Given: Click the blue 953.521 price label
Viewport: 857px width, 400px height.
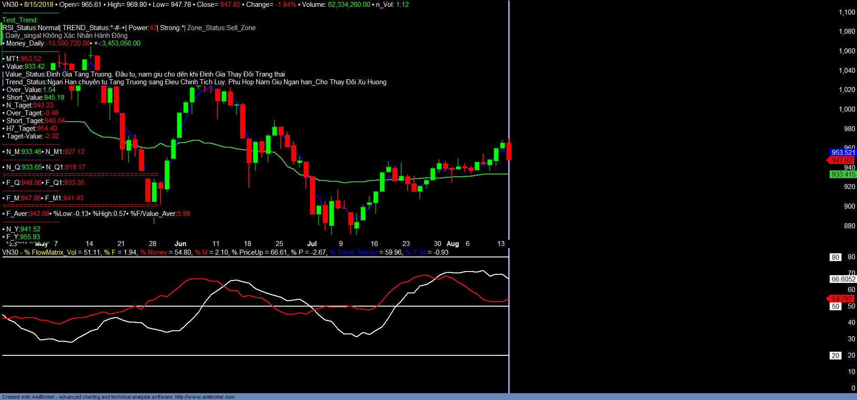Looking at the screenshot, I should point(843,153).
